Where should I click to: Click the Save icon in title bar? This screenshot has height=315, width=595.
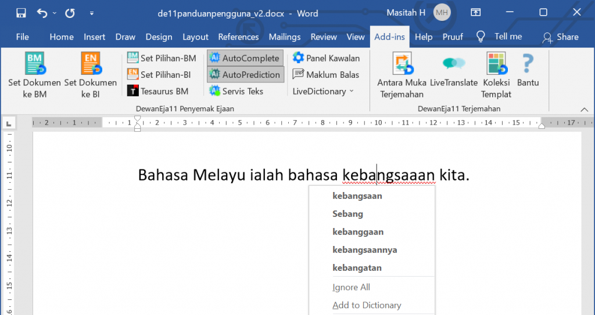21,12
